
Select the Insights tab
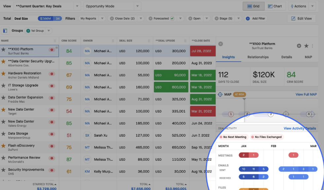228,57
